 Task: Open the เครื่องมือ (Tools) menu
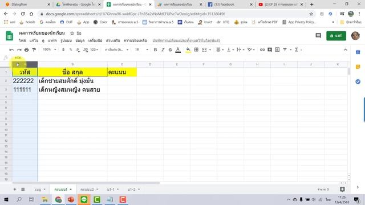pos(95,40)
